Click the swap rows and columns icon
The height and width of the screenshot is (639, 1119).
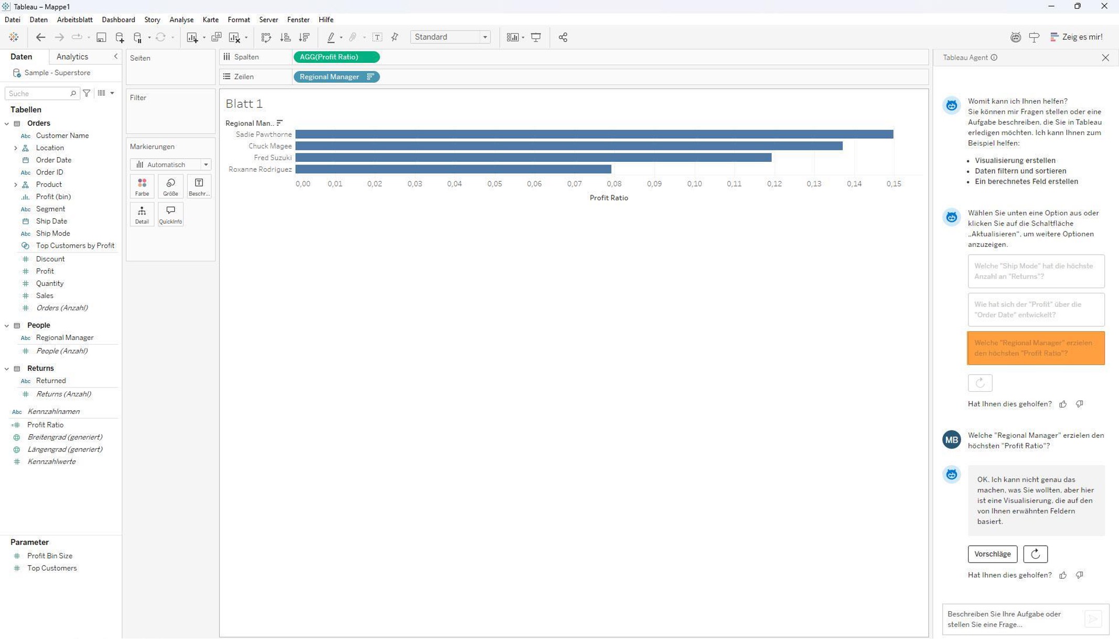(266, 37)
